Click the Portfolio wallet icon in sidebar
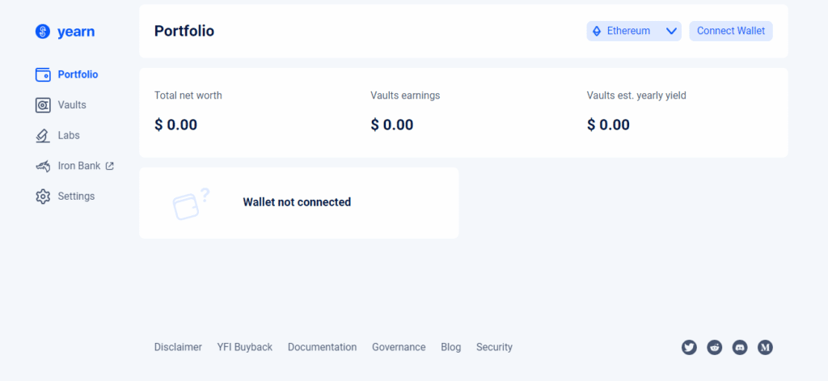This screenshot has width=828, height=381. [43, 74]
